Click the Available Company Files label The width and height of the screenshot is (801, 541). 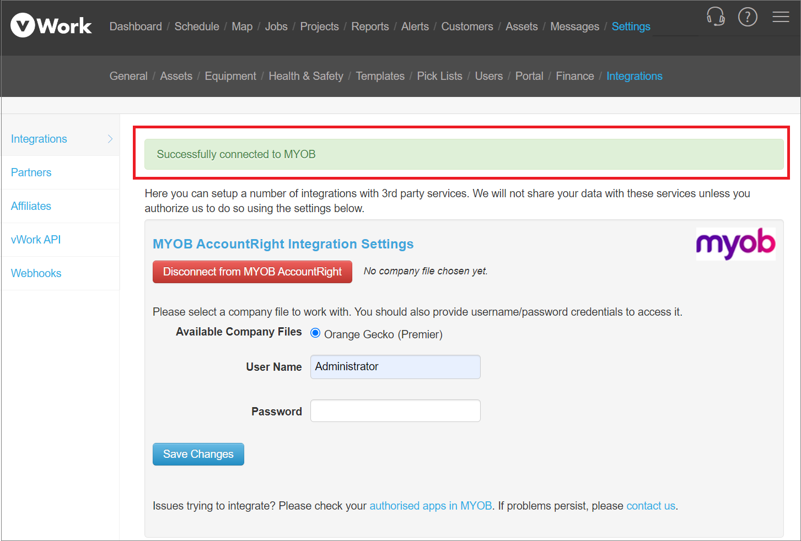239,332
